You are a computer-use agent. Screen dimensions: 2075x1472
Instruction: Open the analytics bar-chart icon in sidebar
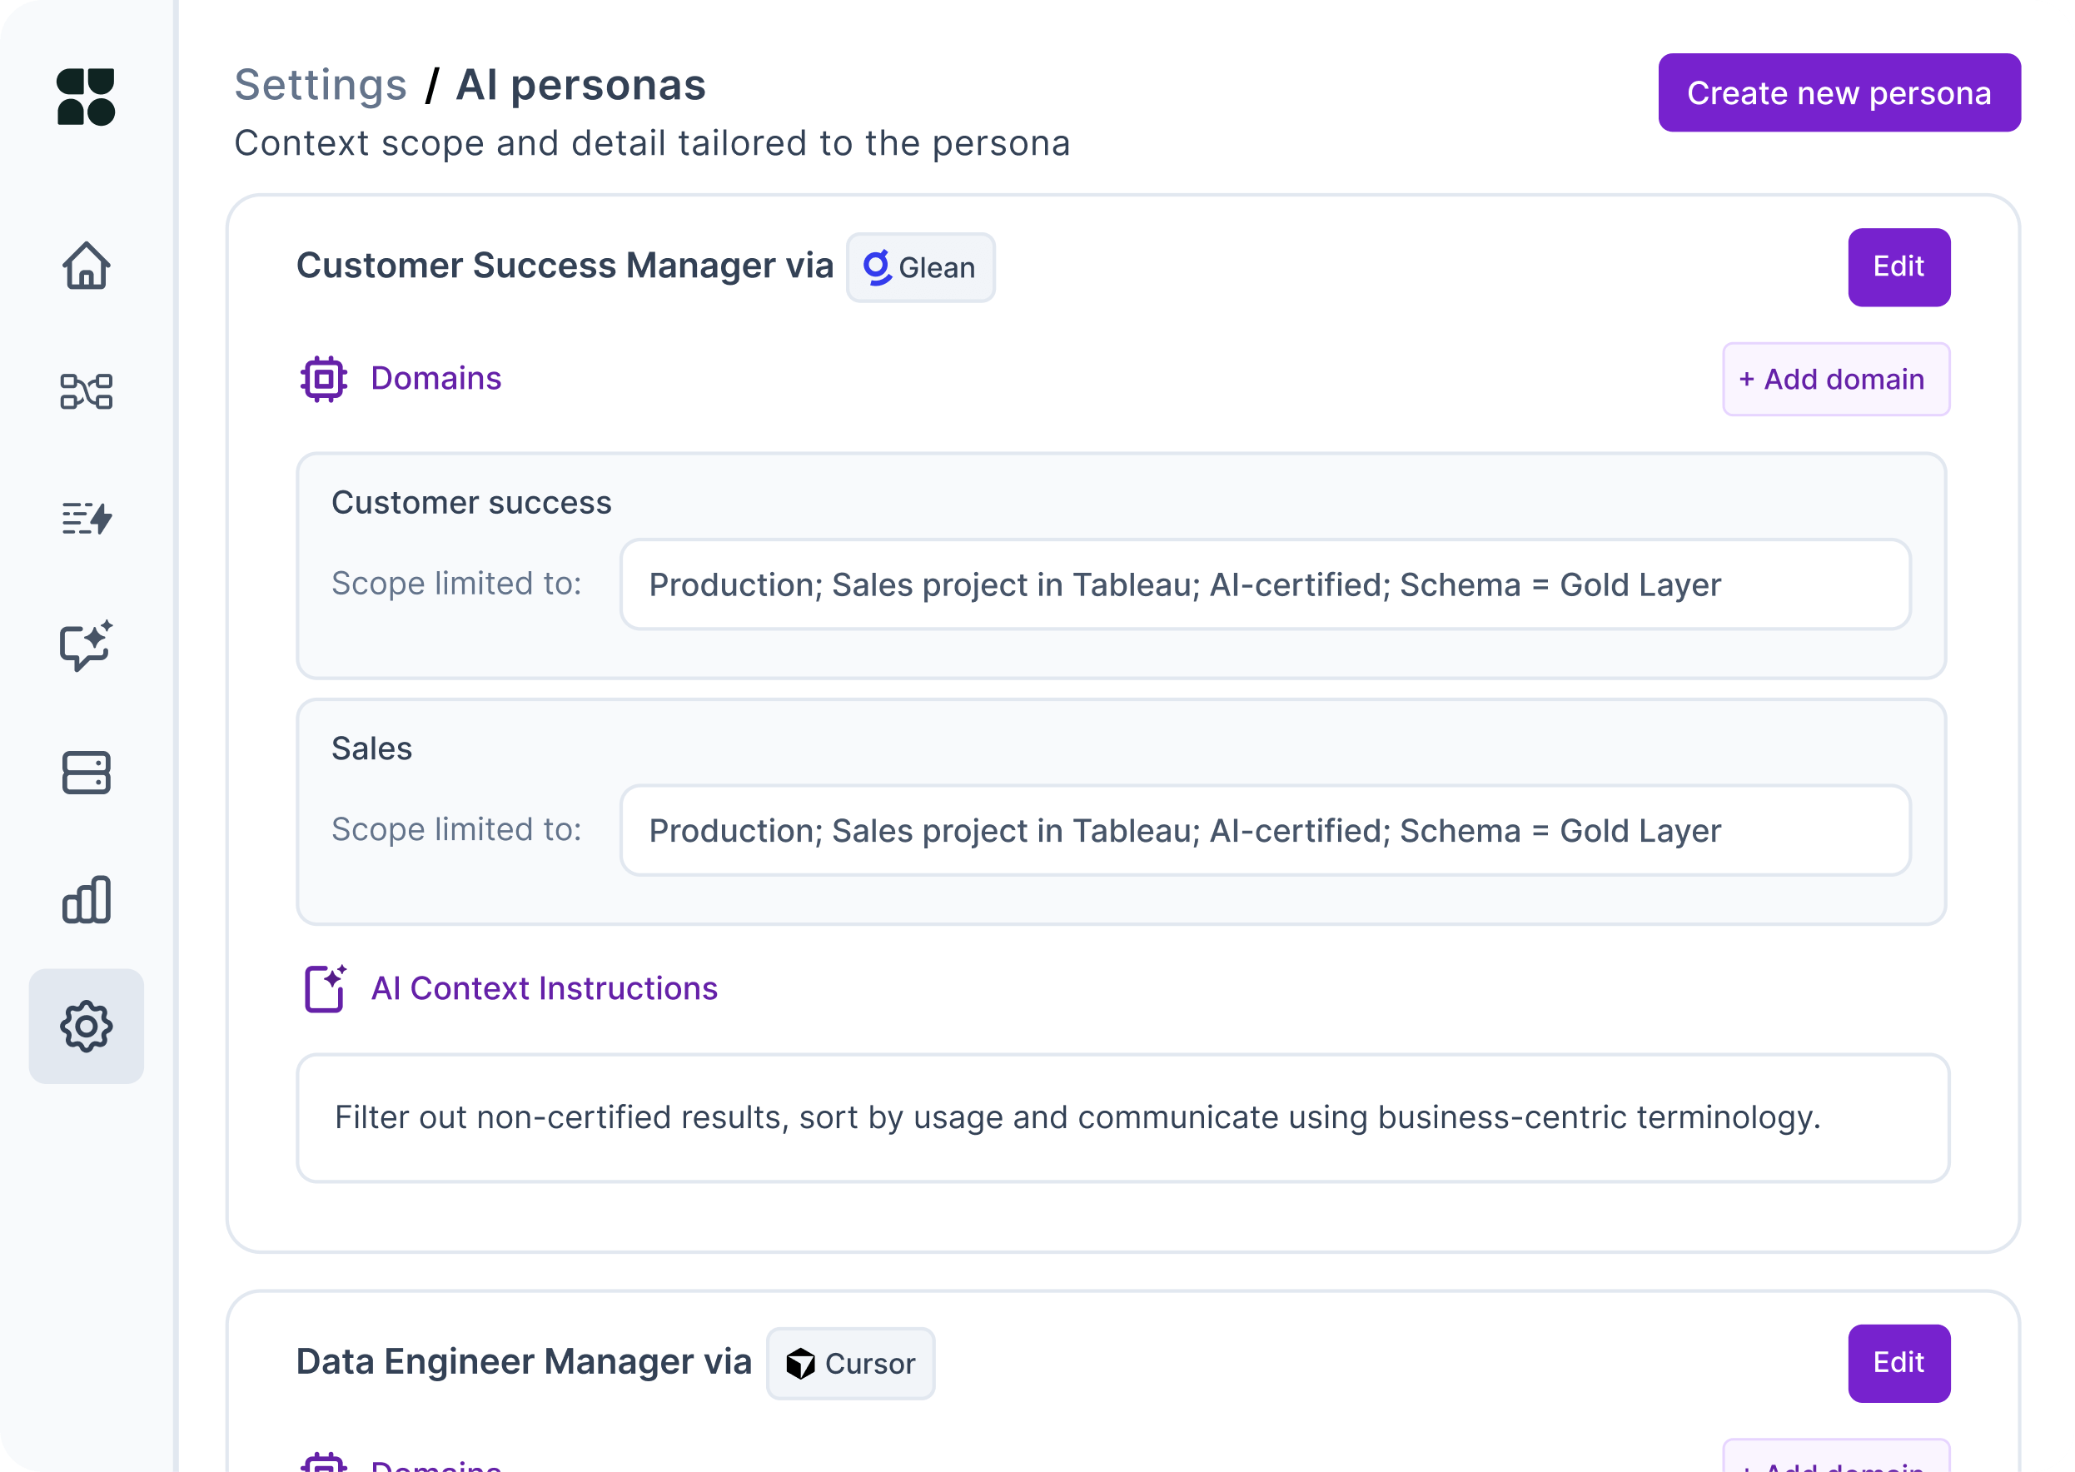tap(86, 900)
